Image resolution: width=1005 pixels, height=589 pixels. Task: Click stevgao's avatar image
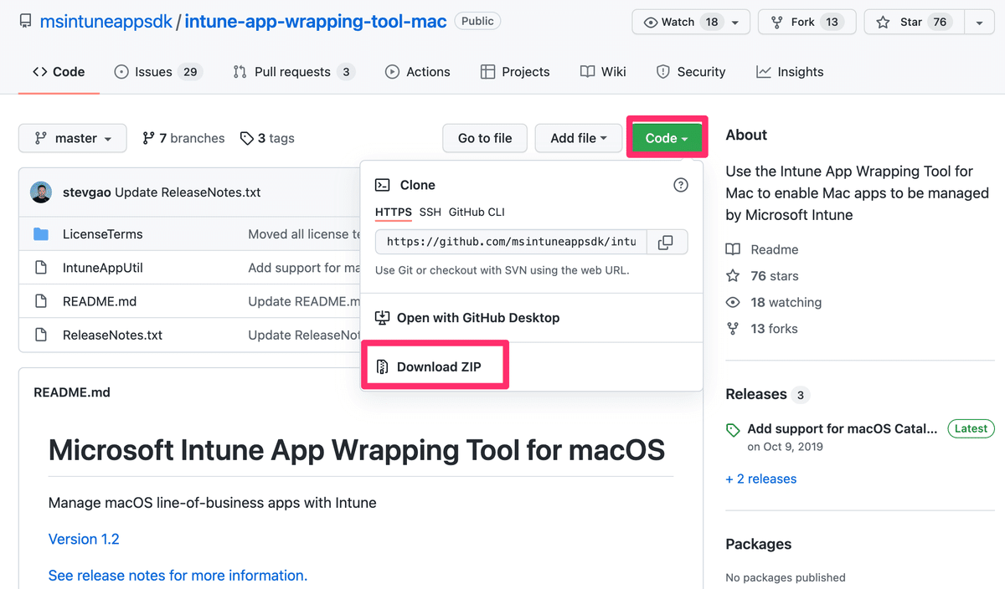41,192
